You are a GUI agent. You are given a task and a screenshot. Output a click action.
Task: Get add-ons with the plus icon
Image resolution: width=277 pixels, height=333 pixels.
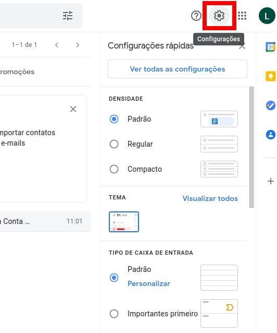271,181
